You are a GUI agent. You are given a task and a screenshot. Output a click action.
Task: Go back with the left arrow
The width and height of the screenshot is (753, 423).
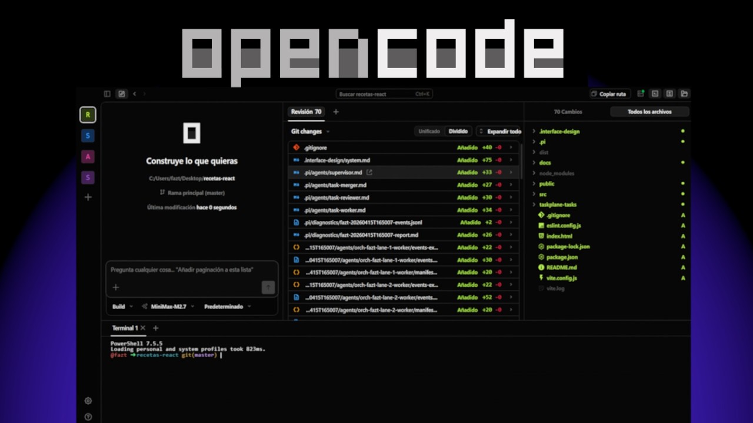click(x=135, y=93)
